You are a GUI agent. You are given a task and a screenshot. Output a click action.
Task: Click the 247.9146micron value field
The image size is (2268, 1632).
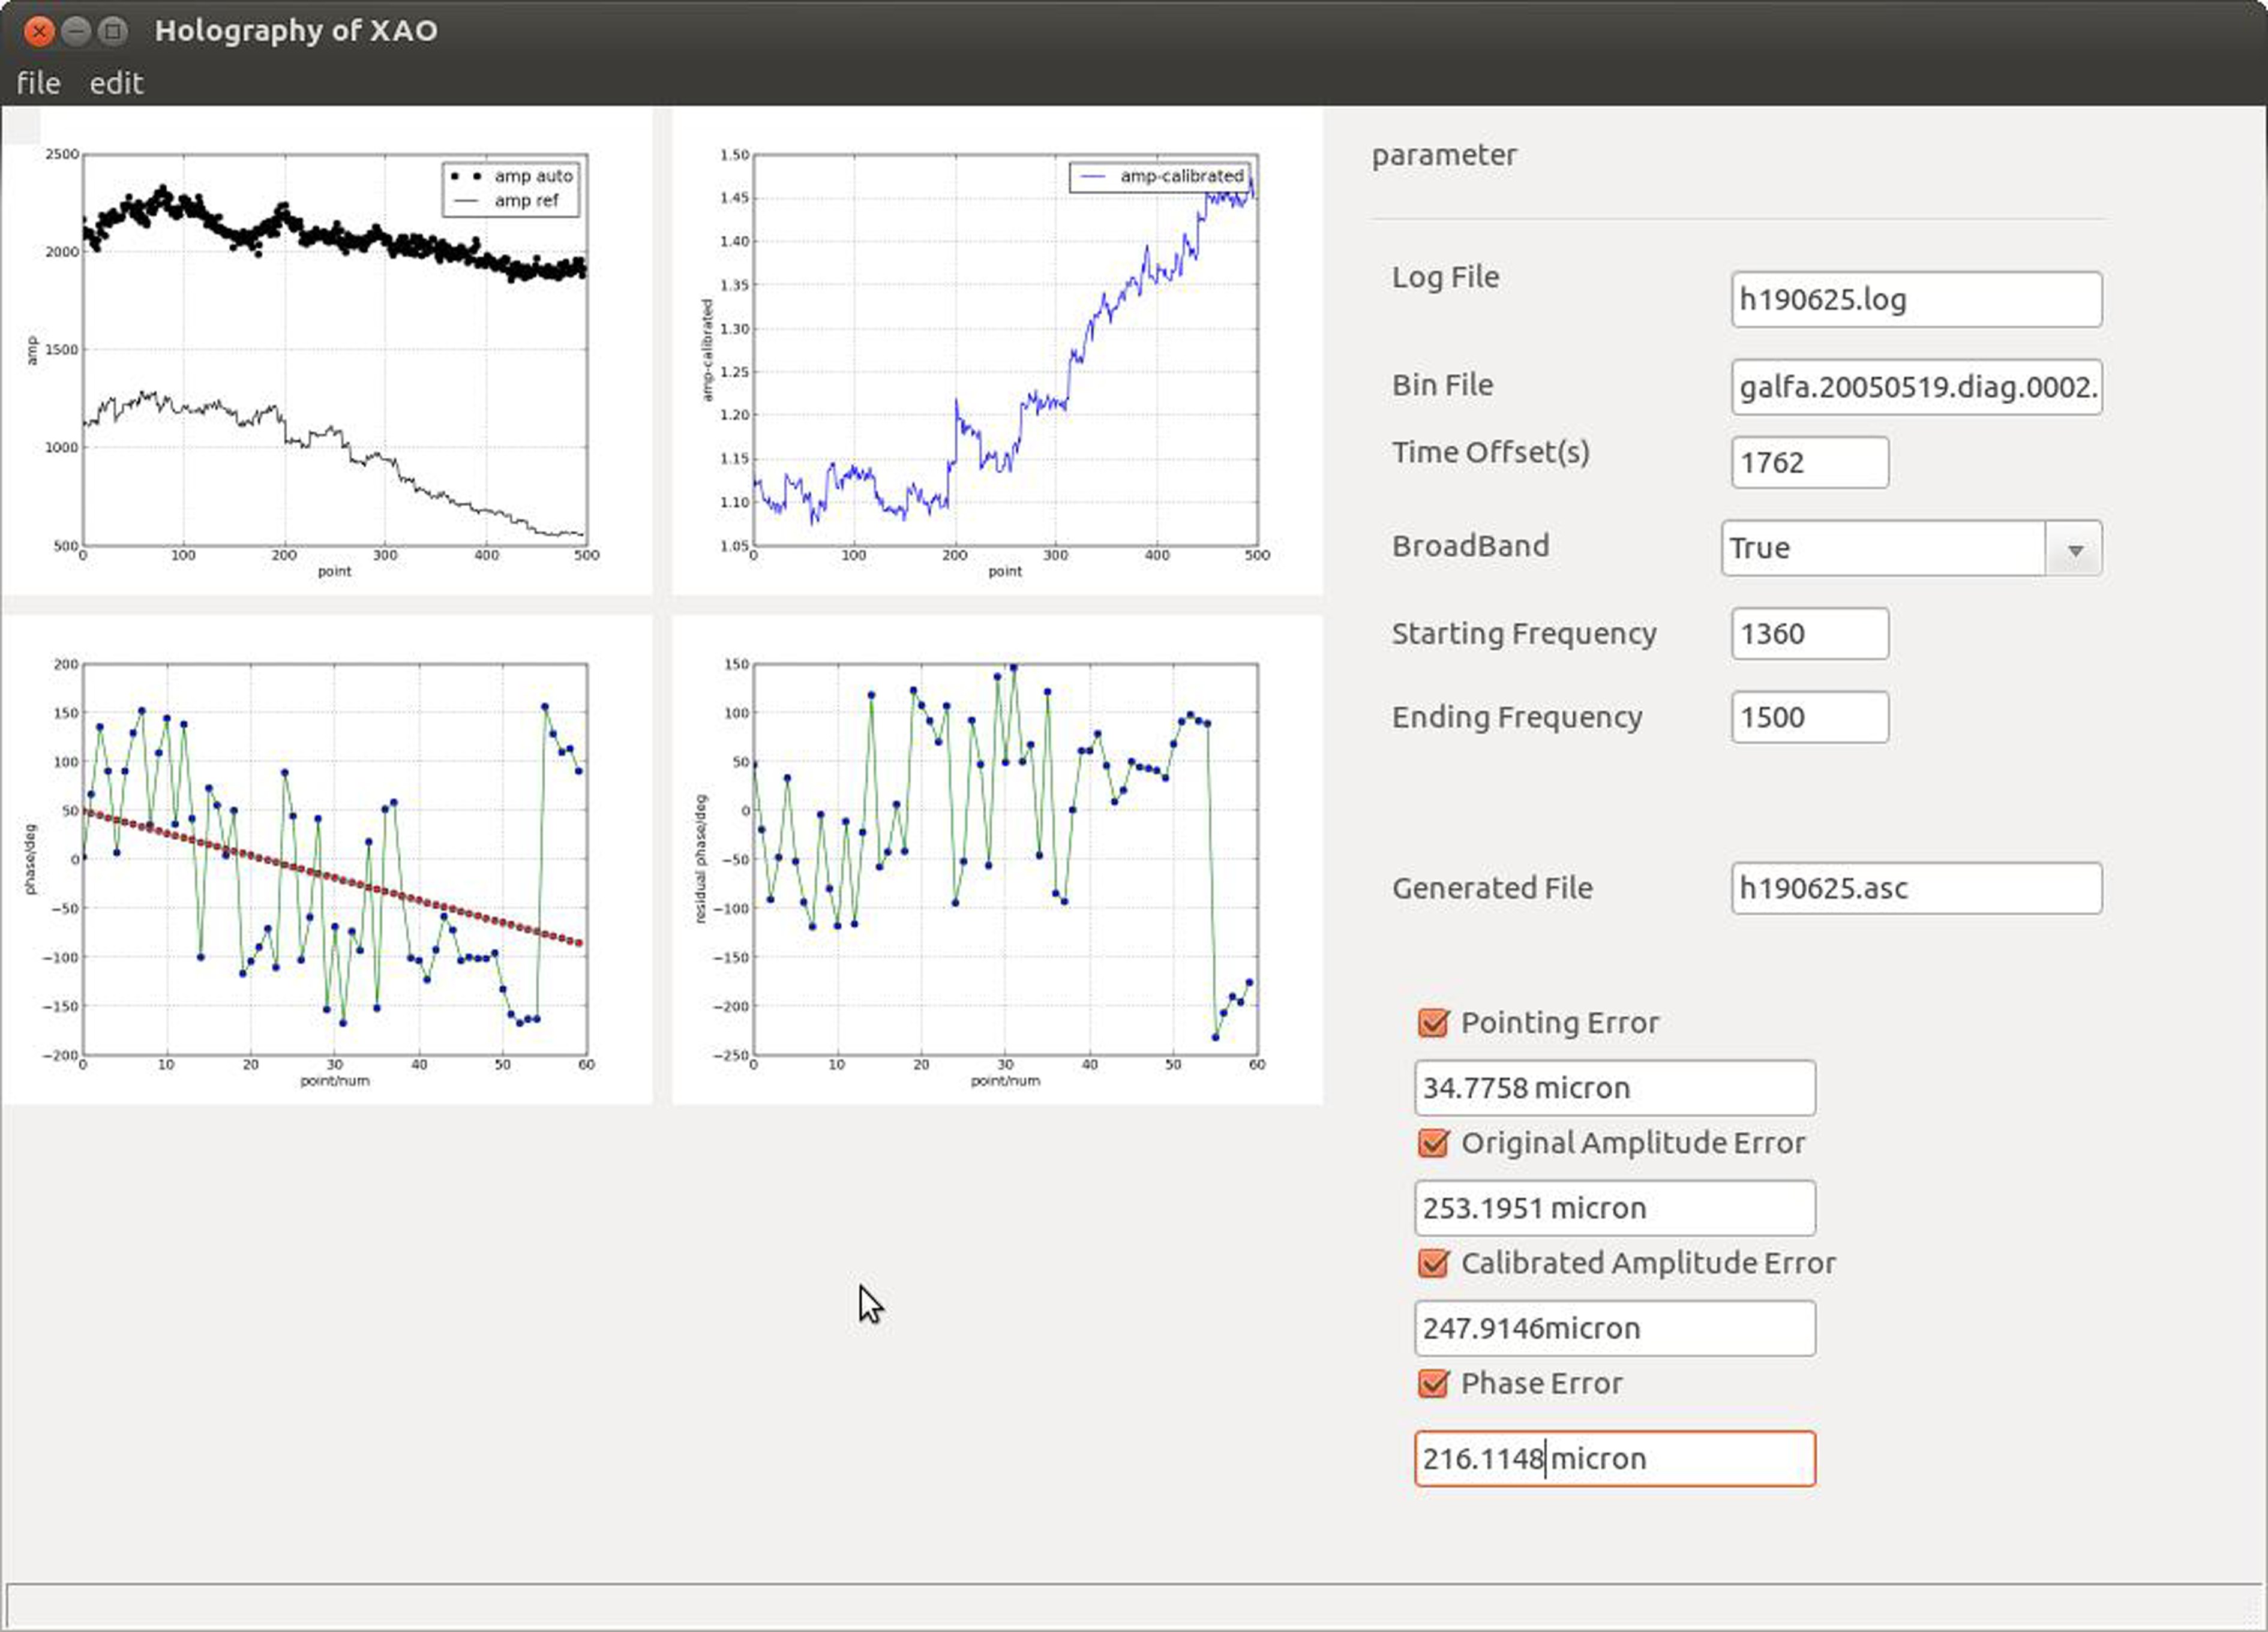(1614, 1328)
